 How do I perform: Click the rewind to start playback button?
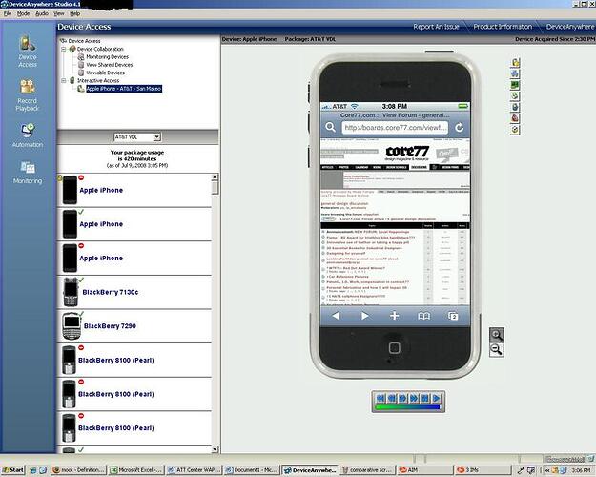[x=380, y=398]
